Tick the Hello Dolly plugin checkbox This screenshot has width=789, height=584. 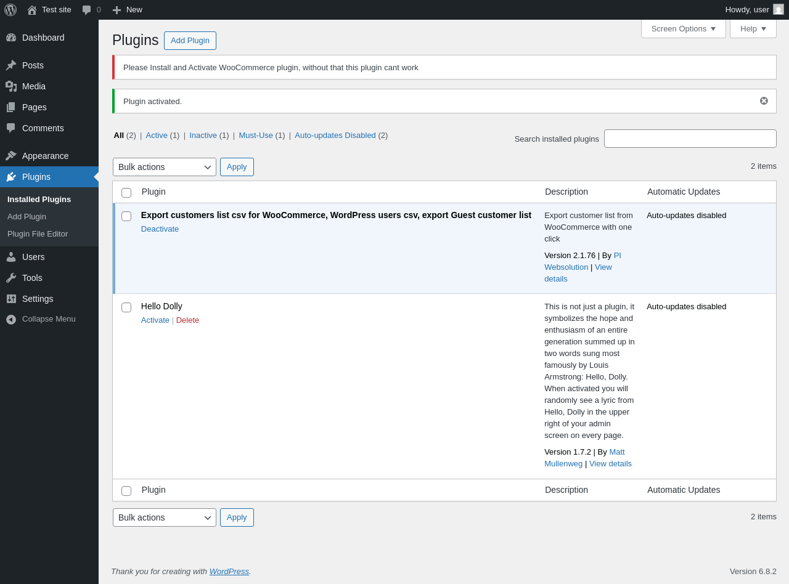pyautogui.click(x=126, y=307)
